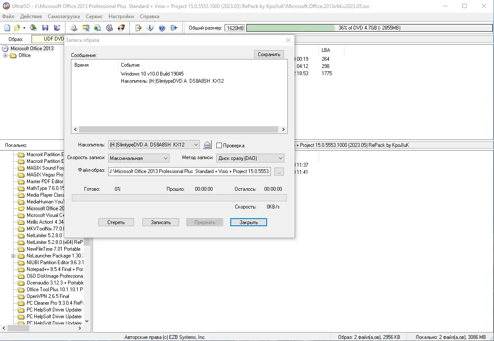
Task: Open the Скорость записи dropdown
Action: [165, 158]
